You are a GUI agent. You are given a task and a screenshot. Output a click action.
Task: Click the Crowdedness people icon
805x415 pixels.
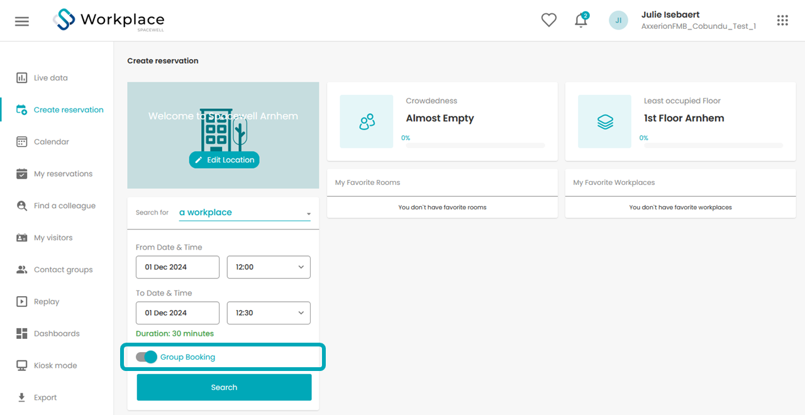coord(367,121)
